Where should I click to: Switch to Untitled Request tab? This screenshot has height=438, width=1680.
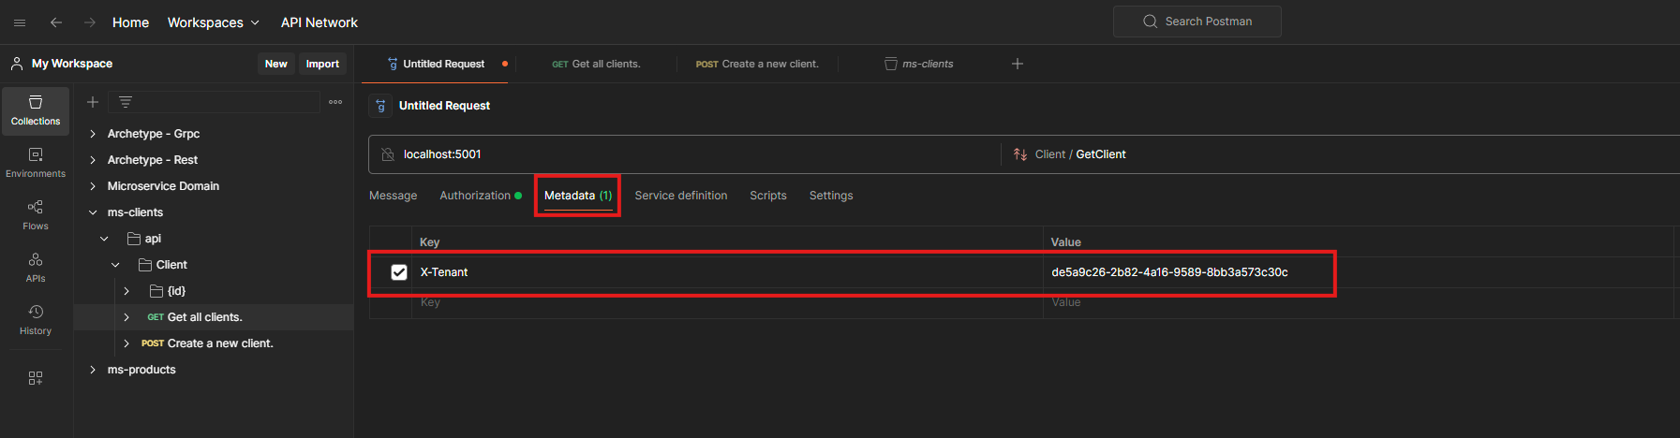click(438, 64)
